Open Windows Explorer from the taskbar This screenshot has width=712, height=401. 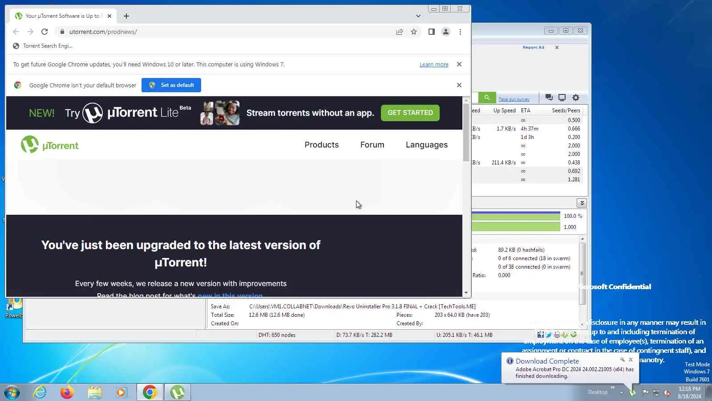(x=94, y=393)
